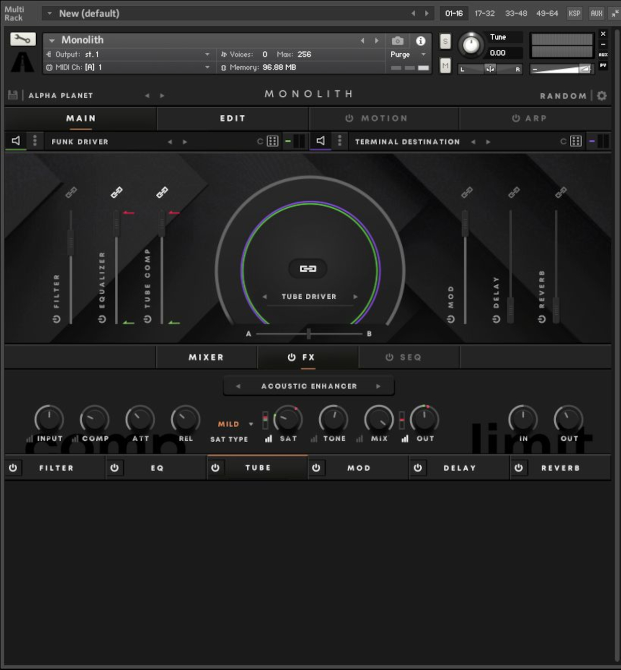Image resolution: width=621 pixels, height=670 pixels.
Task: Open the instrument info icon
Action: (x=421, y=41)
